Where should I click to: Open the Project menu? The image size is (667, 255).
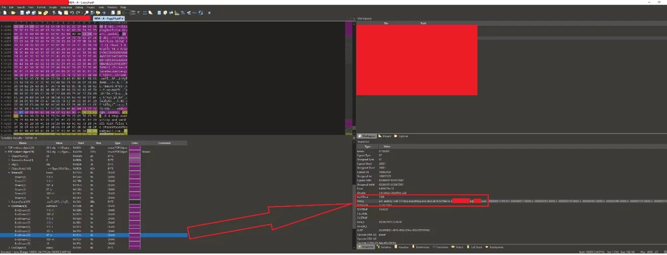coord(90,7)
